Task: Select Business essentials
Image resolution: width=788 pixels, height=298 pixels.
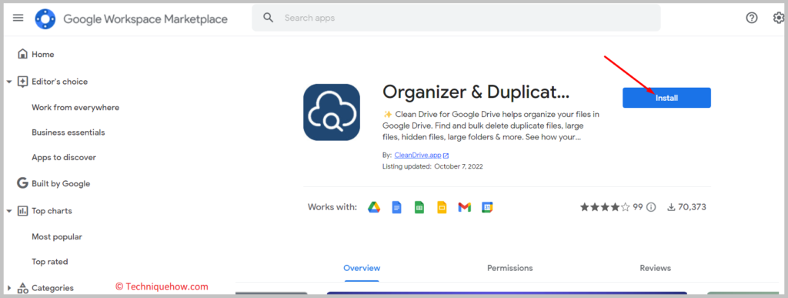Action: point(68,132)
